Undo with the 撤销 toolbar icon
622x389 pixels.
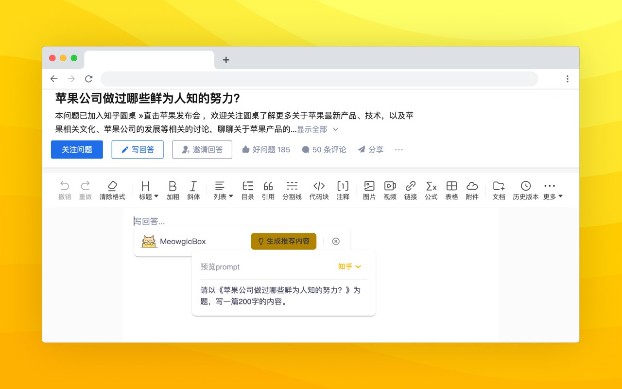coord(65,190)
